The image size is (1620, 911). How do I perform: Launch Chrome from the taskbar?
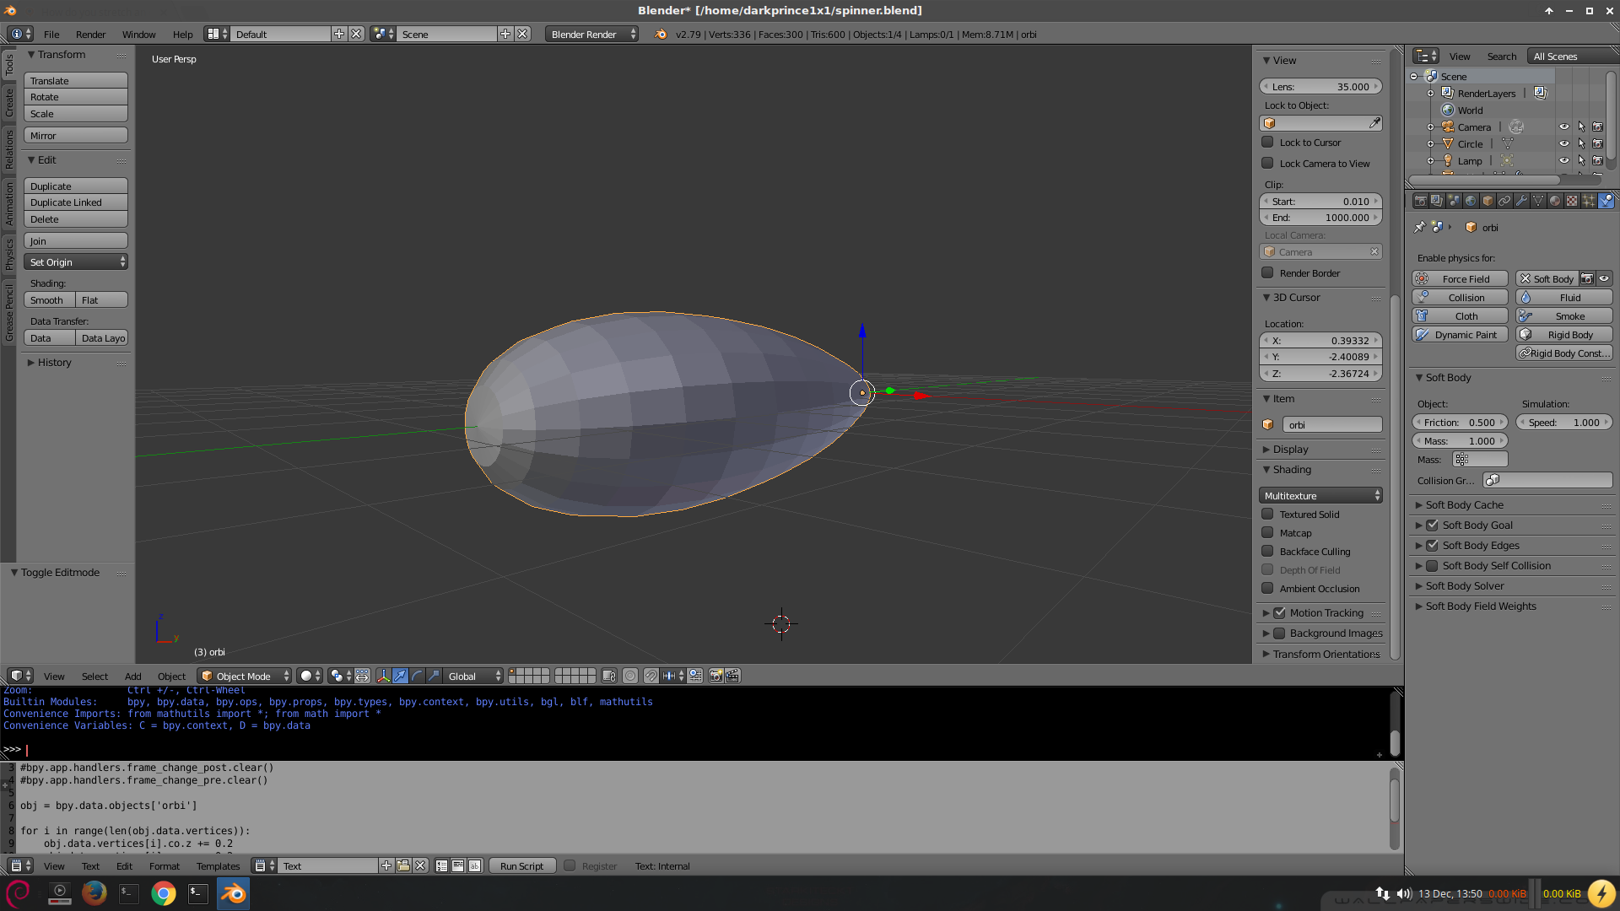(x=164, y=892)
